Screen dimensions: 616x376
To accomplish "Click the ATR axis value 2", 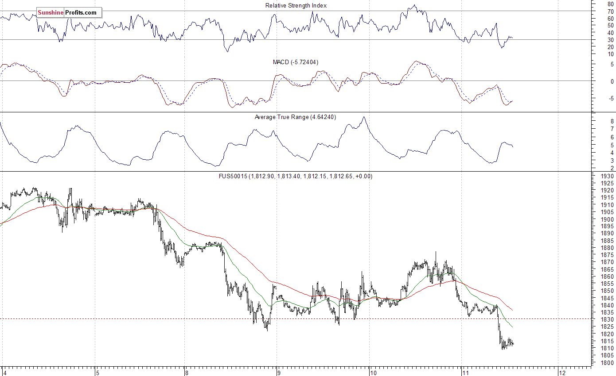I will [612, 169].
